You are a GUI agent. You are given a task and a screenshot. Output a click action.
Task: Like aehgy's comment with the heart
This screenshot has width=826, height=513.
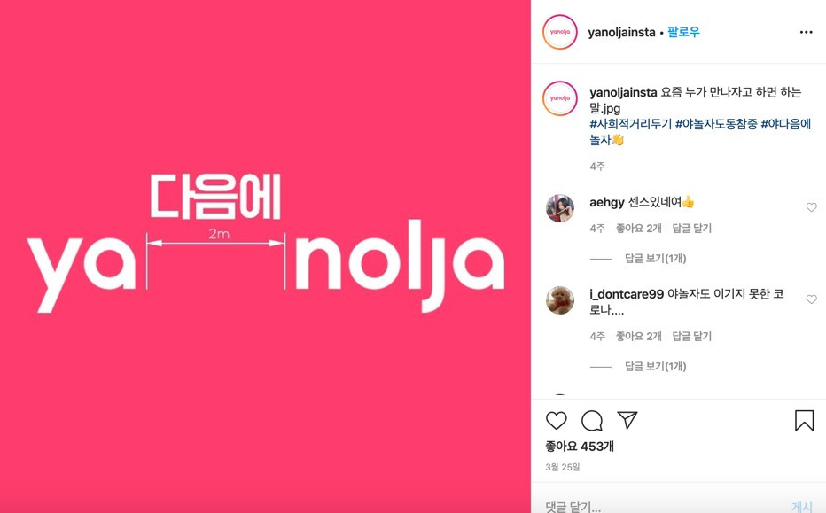[x=811, y=207]
